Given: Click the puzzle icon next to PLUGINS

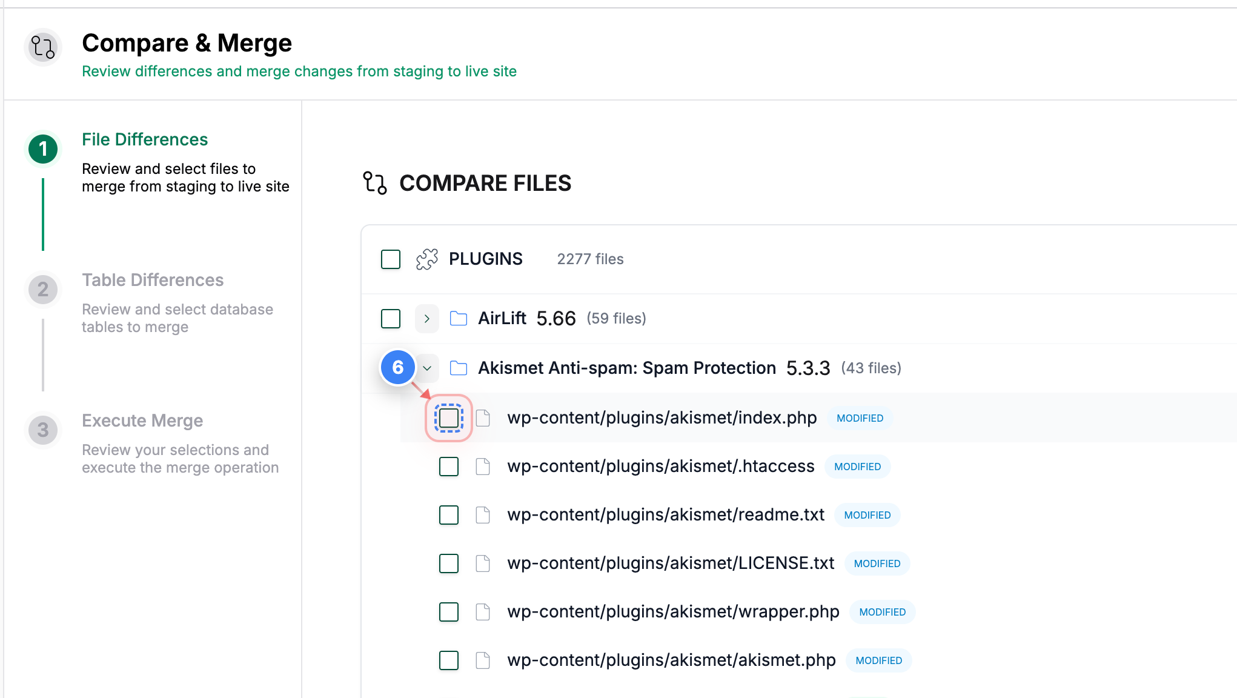Looking at the screenshot, I should click(x=427, y=258).
